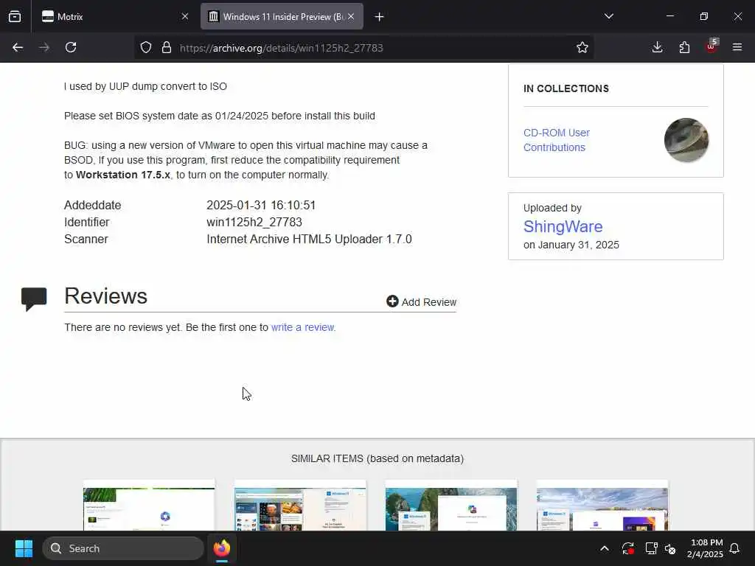Click the taskbar Search box
Viewport: 755px width, 566px height.
tap(123, 548)
